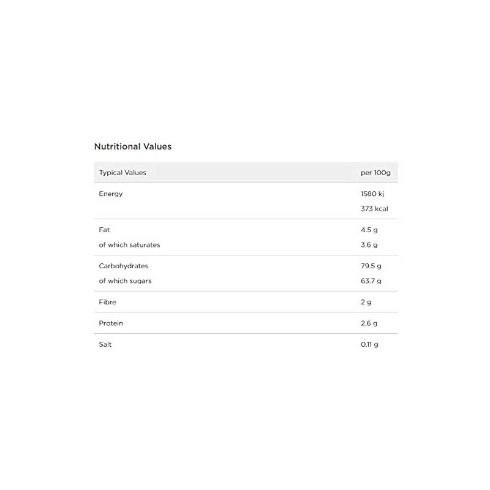Screen dimensions: 490x490
Task: Select the Energy row label
Action: (x=111, y=194)
